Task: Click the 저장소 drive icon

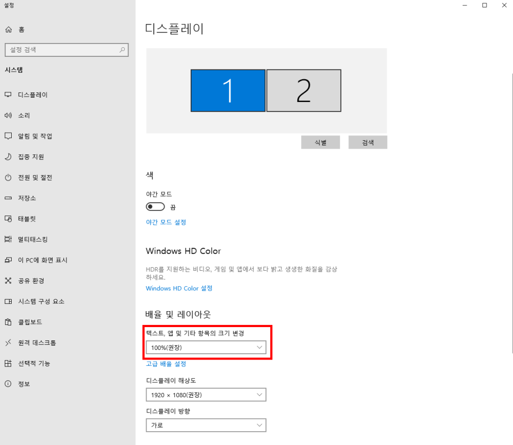Action: pos(8,198)
